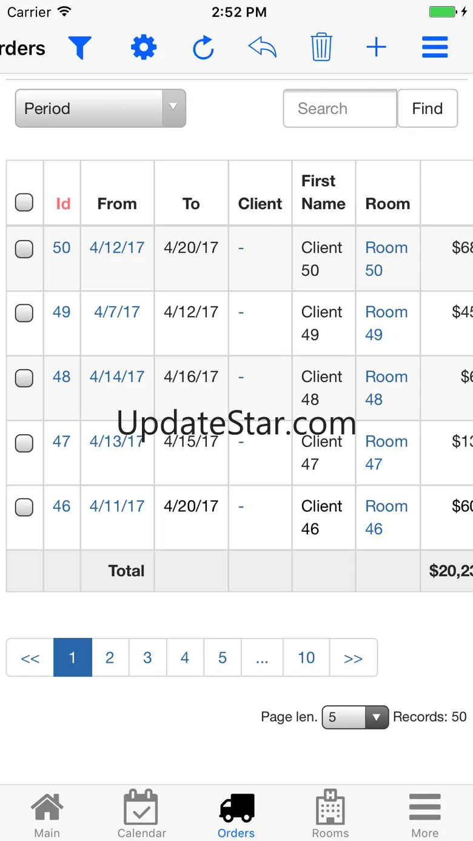Switch to the Calendar tab
Viewport: 473px width, 841px height.
coord(141,814)
